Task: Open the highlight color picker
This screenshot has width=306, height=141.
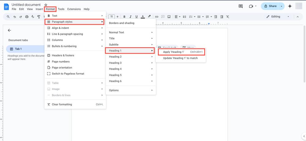Action: click(x=149, y=17)
